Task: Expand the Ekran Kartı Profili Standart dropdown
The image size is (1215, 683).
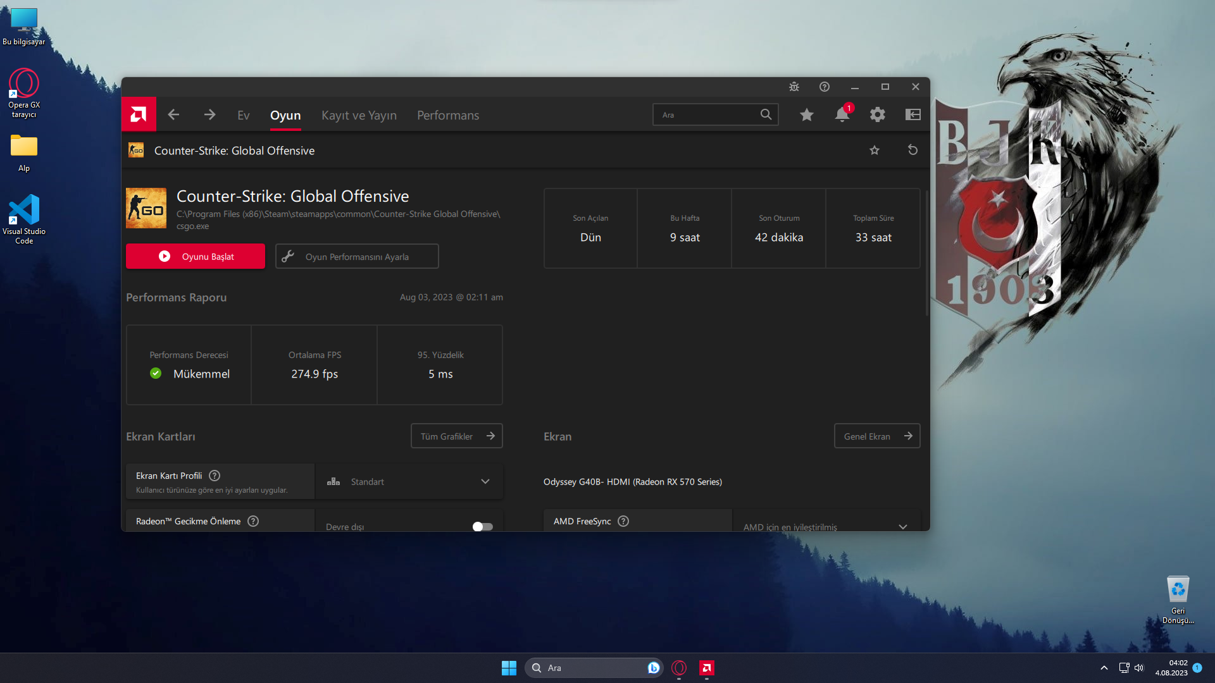Action: [x=485, y=481]
